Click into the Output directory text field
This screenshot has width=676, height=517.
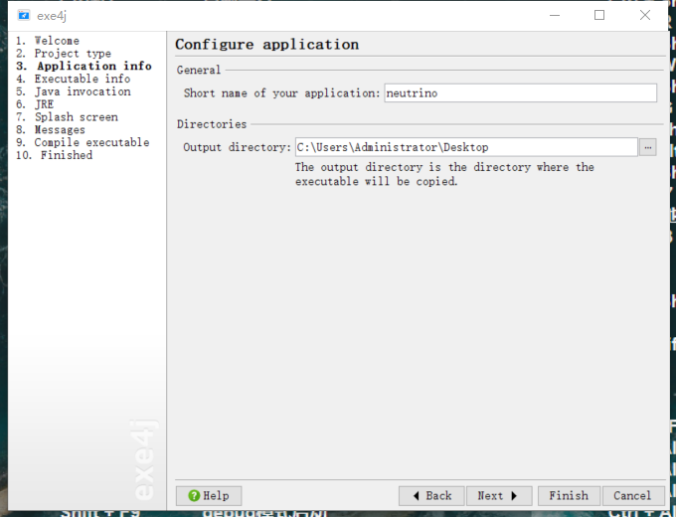[x=465, y=147]
